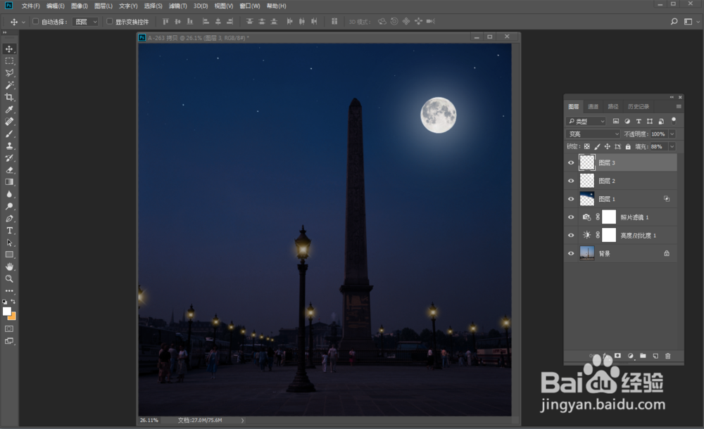Open the 窗口(W) menu
The height and width of the screenshot is (429, 704).
click(250, 6)
